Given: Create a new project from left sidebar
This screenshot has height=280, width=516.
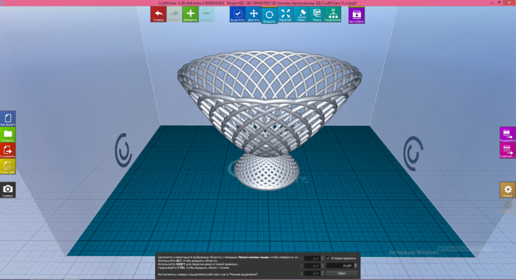Looking at the screenshot, I should (x=8, y=119).
